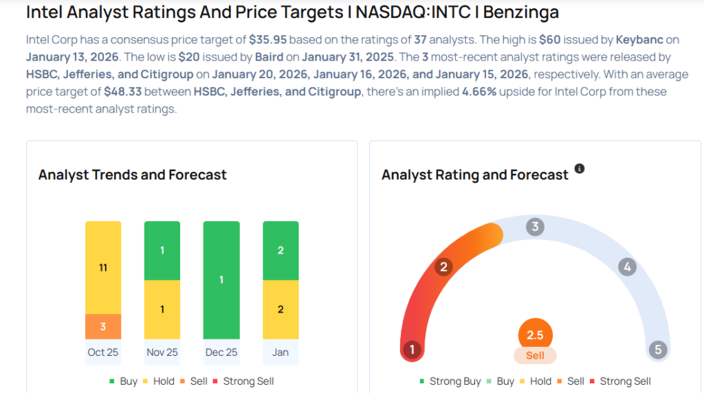Screen dimensions: 704x393
Task: Click gauge marker number 4
Action: point(626,267)
